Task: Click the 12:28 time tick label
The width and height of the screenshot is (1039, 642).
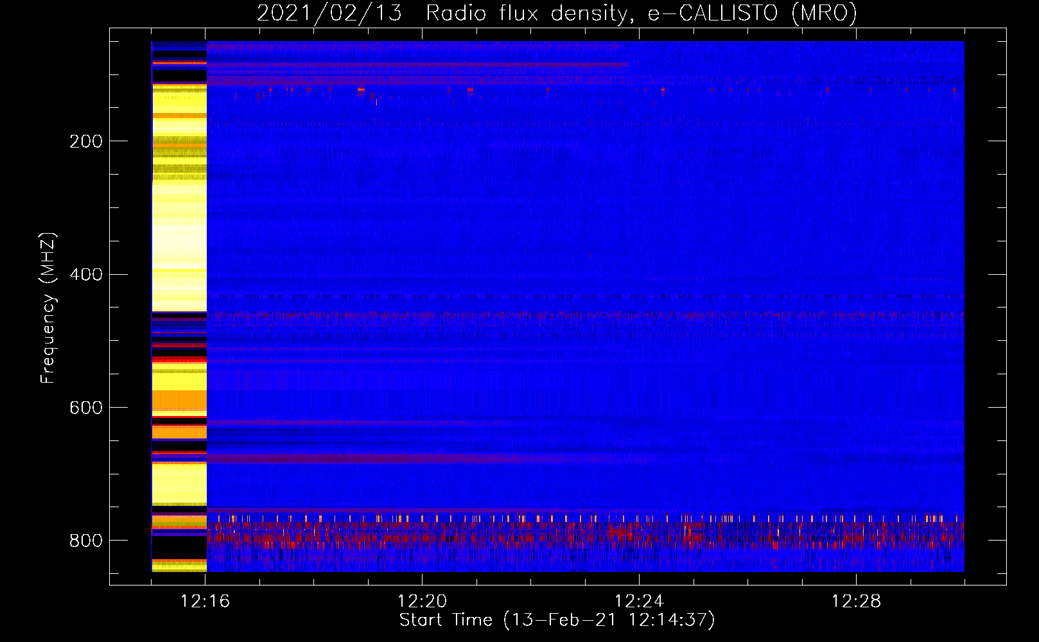Action: tap(857, 602)
